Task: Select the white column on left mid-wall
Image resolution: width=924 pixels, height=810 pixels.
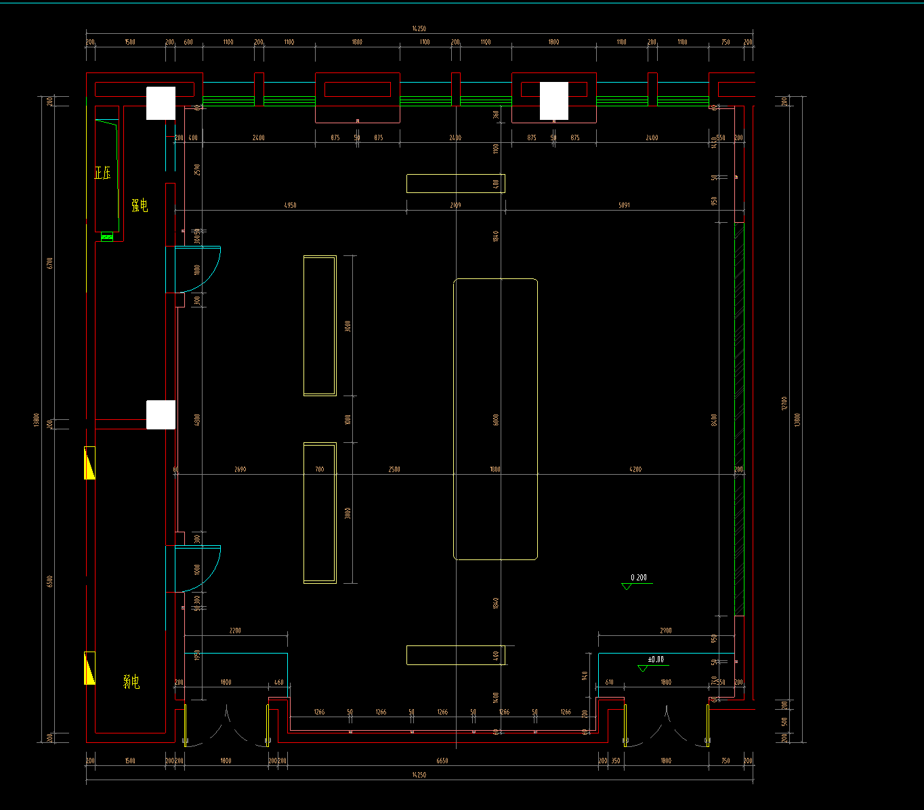Action: (161, 414)
